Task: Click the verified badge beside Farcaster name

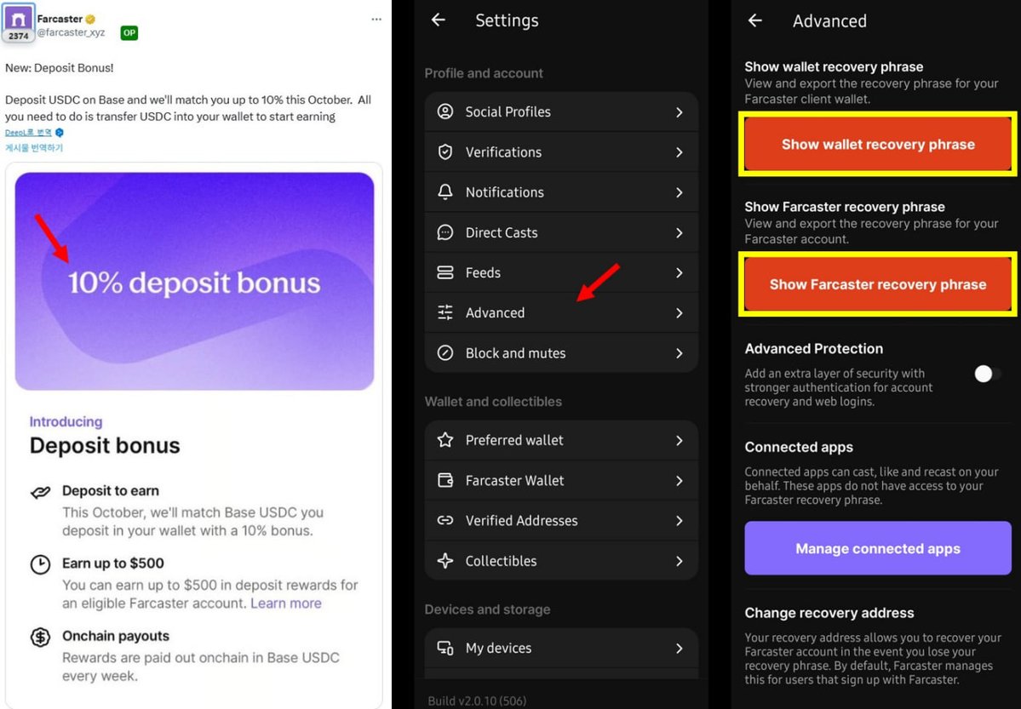Action: (x=90, y=19)
